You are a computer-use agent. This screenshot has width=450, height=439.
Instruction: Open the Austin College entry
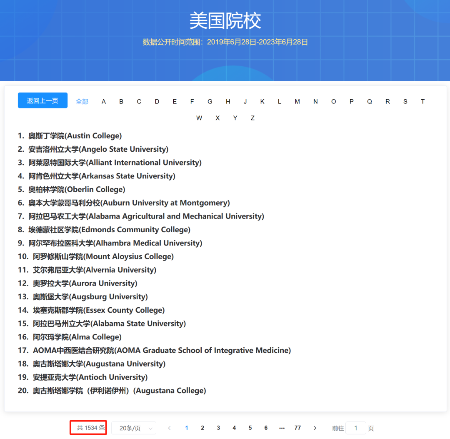(75, 135)
